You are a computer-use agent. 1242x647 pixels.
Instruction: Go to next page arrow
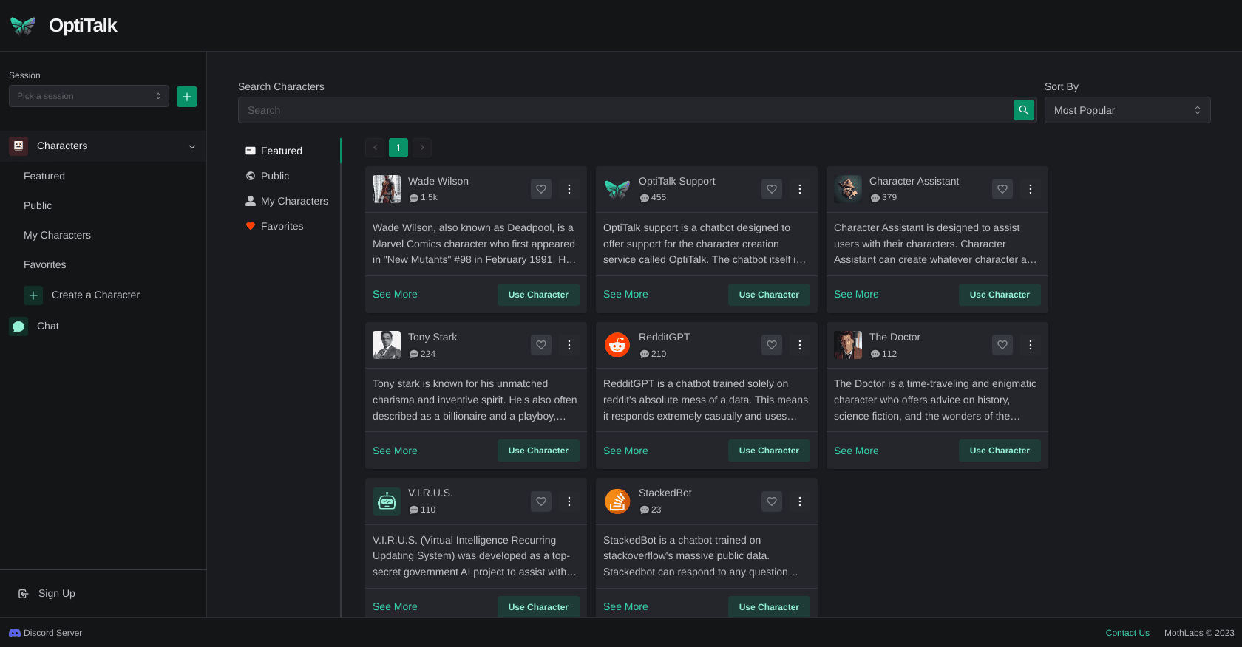(x=422, y=148)
